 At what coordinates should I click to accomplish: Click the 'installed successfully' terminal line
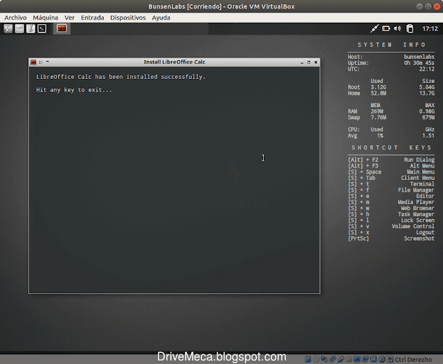tap(120, 77)
